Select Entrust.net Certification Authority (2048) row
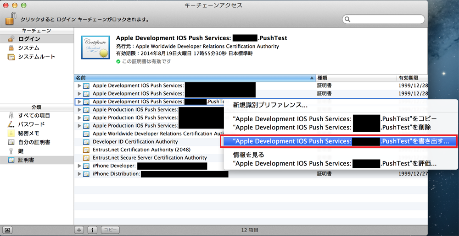459x236 pixels. (x=149, y=150)
